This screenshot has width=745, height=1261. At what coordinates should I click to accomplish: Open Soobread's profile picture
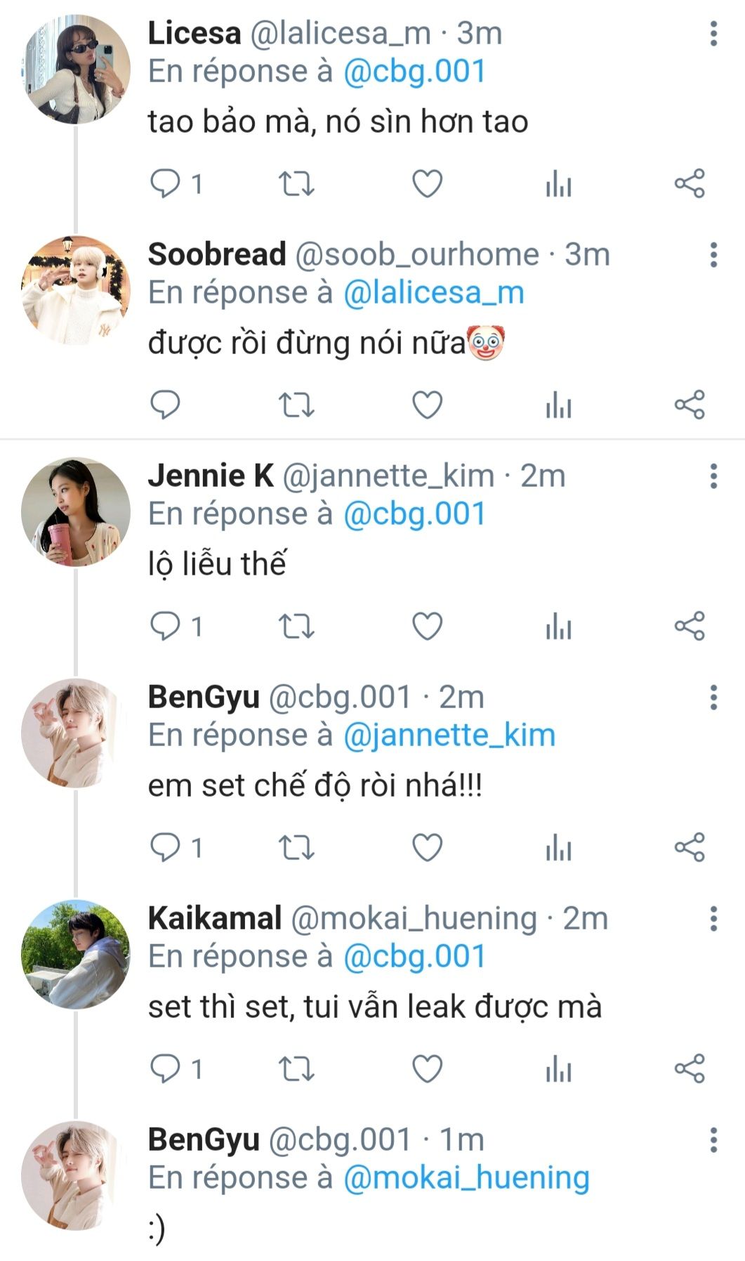click(x=76, y=290)
